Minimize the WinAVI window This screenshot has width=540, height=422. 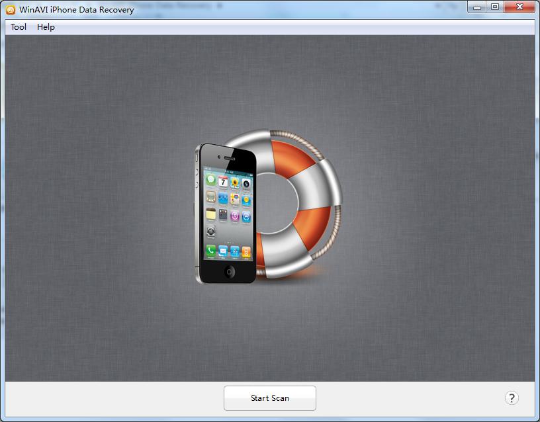tap(477, 7)
